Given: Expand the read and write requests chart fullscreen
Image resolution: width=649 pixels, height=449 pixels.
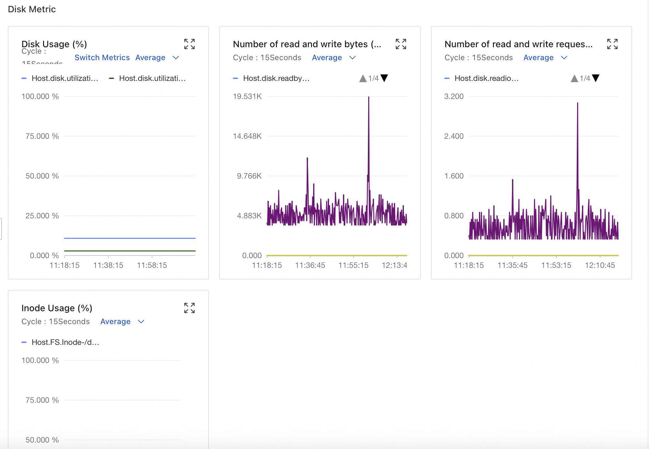Looking at the screenshot, I should 612,44.
